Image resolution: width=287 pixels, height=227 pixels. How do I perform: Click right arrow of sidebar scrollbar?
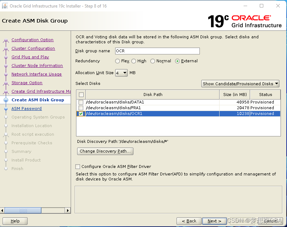tap(68, 211)
